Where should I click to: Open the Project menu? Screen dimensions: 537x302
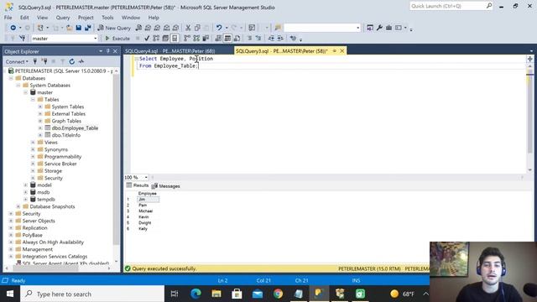click(x=86, y=17)
